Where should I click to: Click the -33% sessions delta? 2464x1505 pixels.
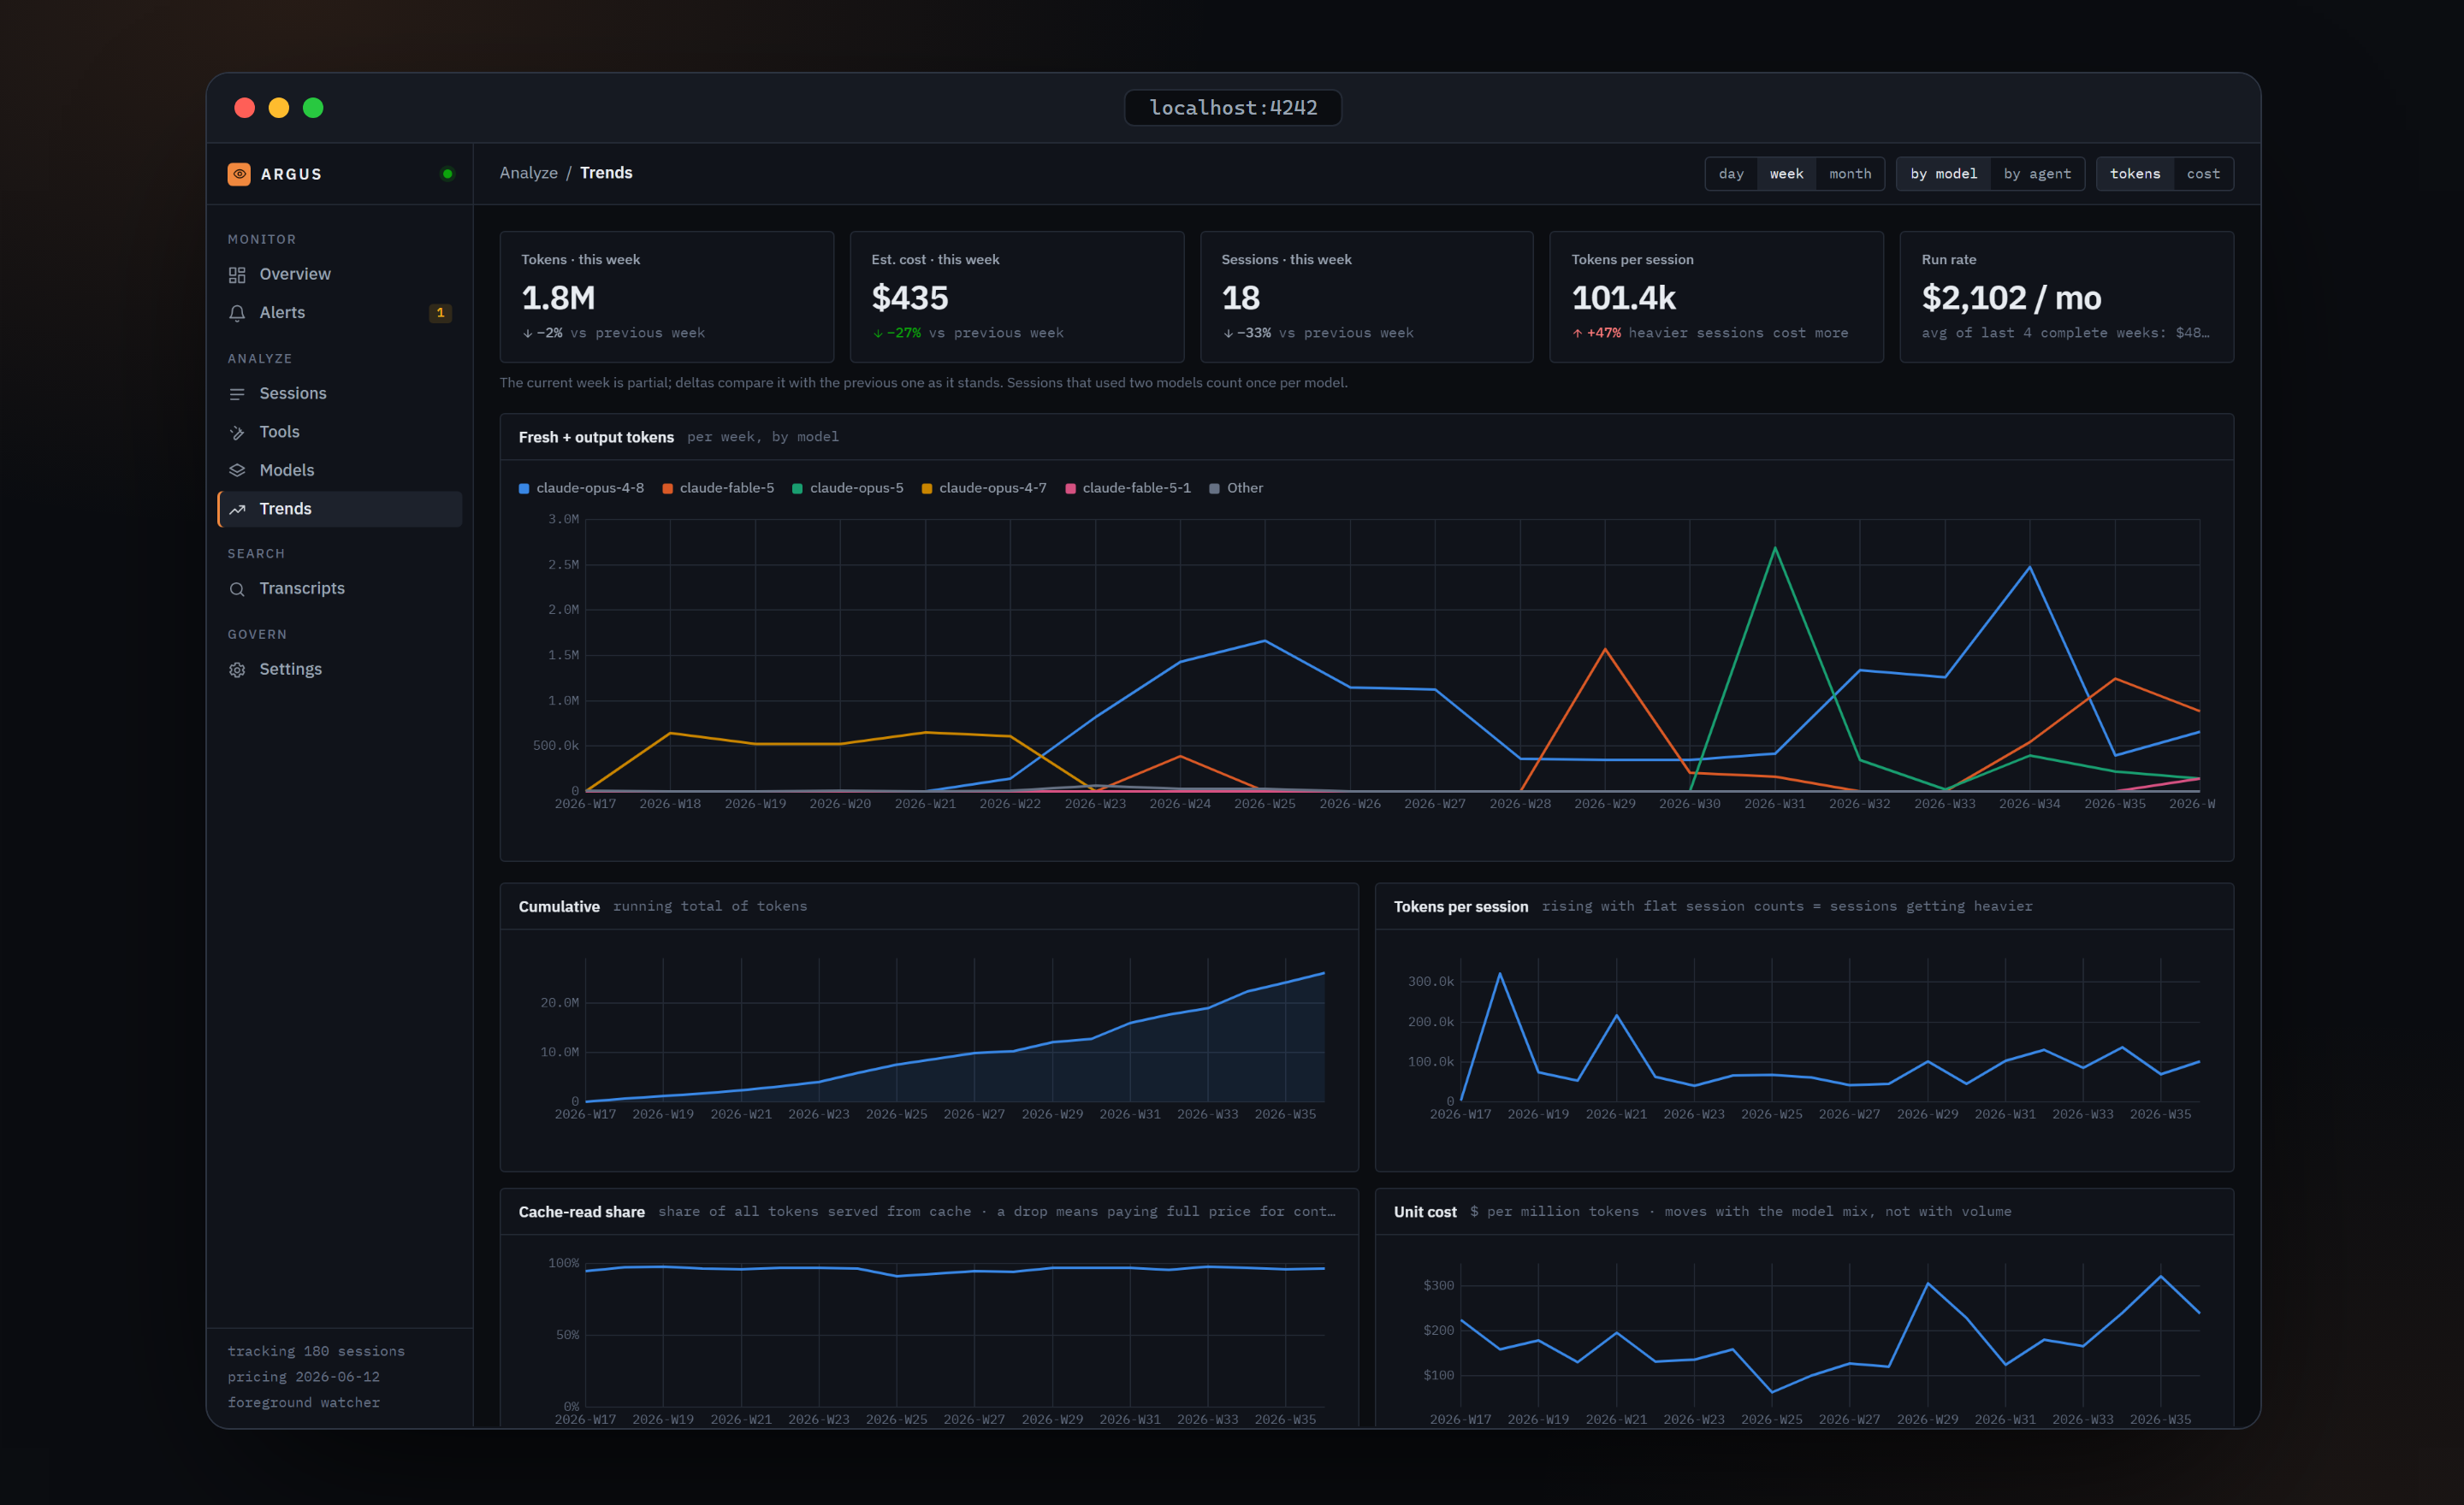click(1247, 333)
